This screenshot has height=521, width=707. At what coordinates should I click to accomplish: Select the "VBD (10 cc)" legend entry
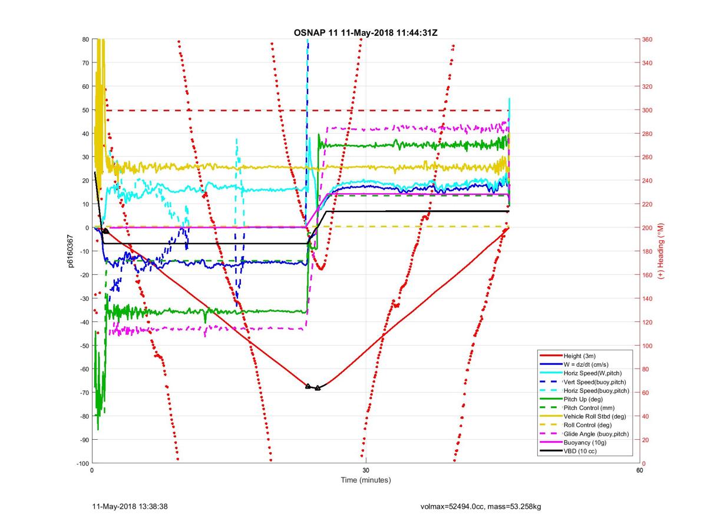point(580,451)
